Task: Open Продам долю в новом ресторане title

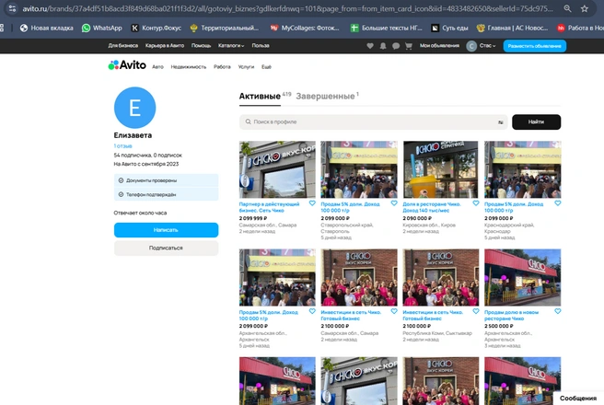Action: pos(512,316)
